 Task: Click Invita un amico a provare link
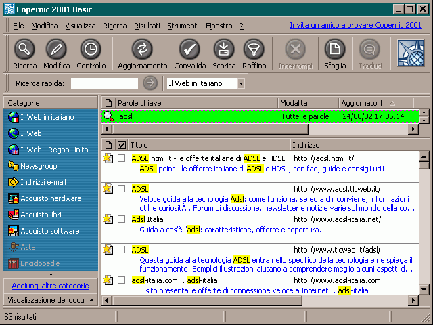356,25
